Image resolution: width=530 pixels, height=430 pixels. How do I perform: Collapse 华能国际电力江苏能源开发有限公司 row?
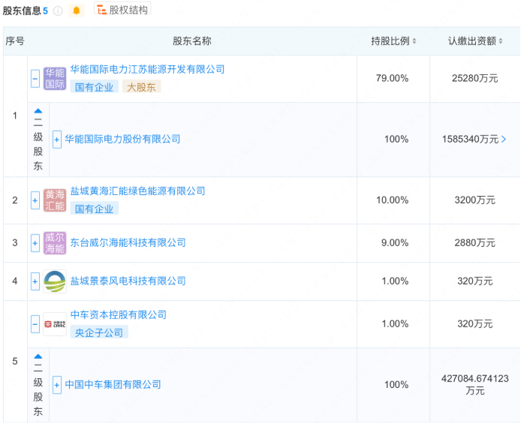pos(35,79)
